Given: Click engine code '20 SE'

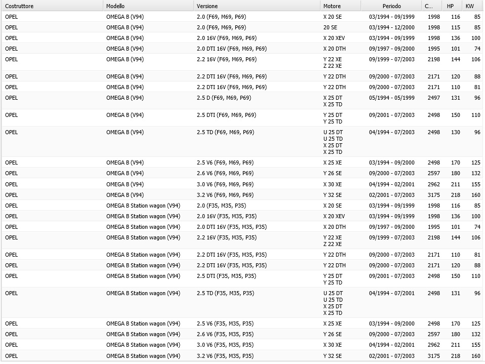Looking at the screenshot, I should click(x=330, y=27).
